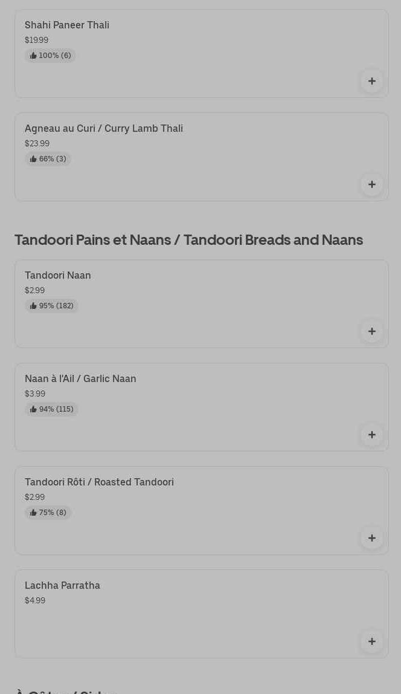This screenshot has height=694, width=401.
Task: View Tandoori Rôti / Roasted Tandoori details
Action: (x=99, y=482)
